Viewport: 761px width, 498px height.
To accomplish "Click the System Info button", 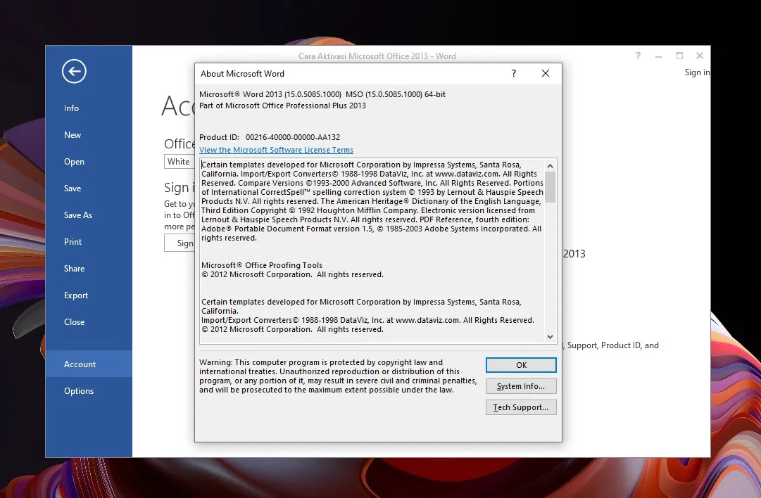I will coord(520,386).
